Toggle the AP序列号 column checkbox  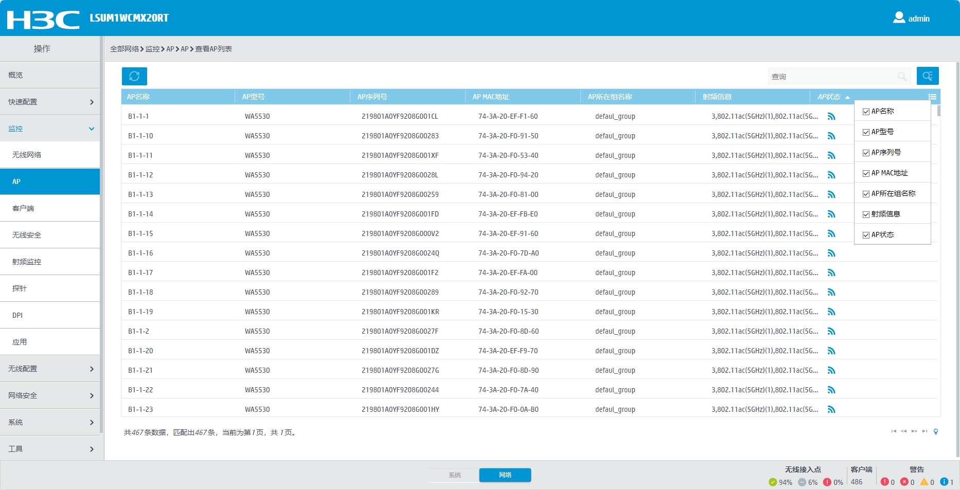click(x=866, y=153)
